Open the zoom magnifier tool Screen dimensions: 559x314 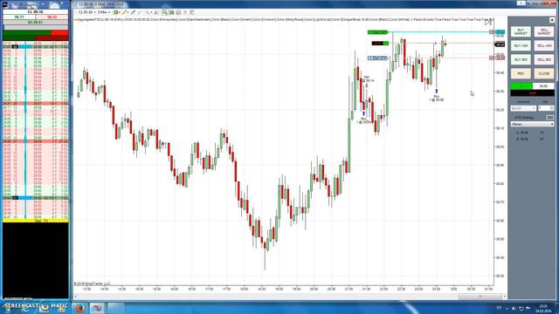click(x=148, y=12)
